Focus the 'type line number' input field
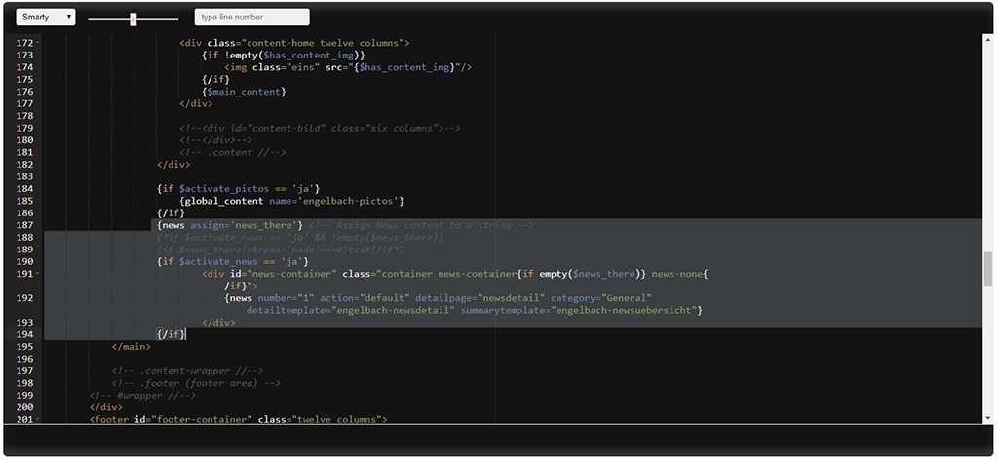This screenshot has width=998, height=461. [x=251, y=17]
